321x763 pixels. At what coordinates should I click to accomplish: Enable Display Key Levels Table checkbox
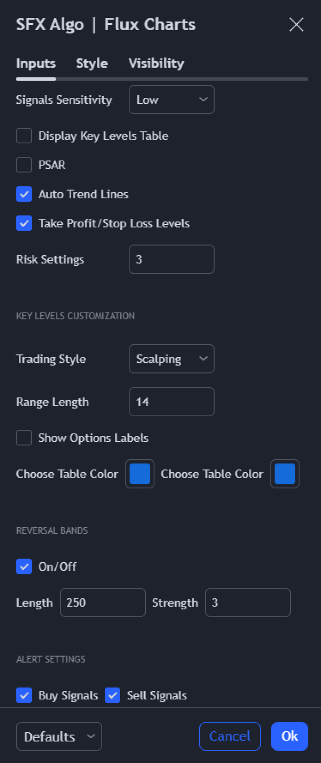(x=24, y=136)
